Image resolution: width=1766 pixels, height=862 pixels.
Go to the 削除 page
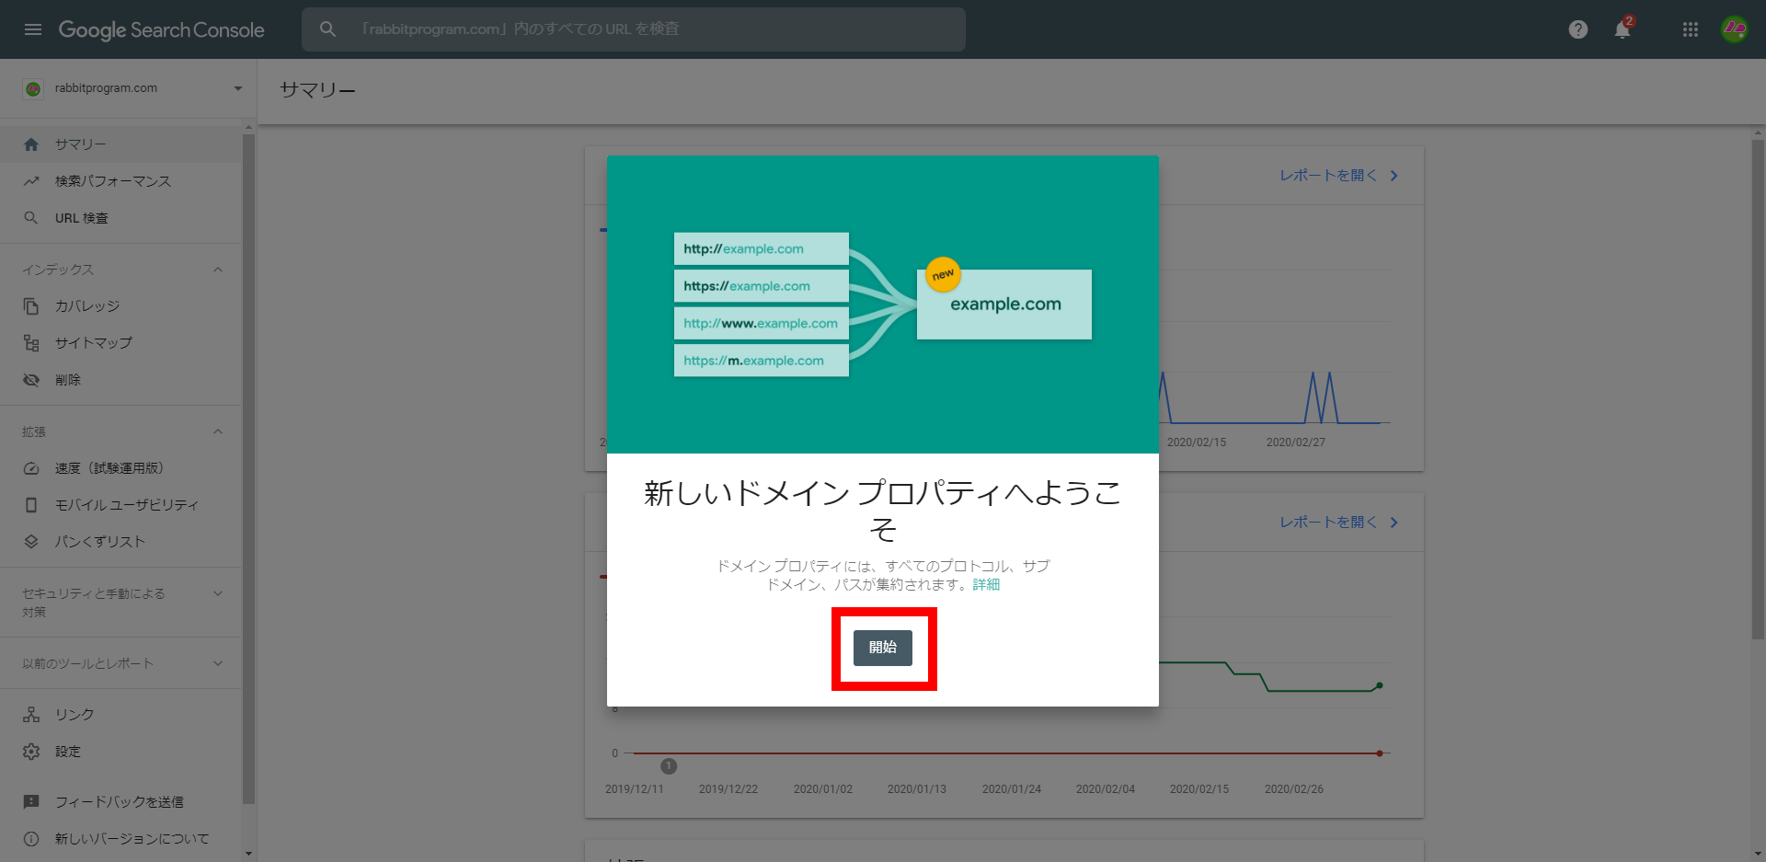120,380
